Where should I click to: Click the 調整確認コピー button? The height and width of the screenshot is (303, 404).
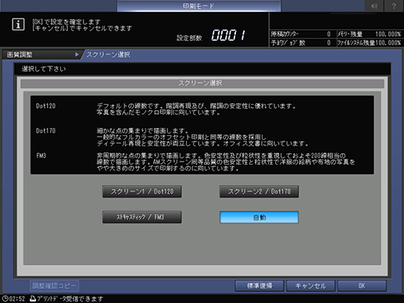54,286
